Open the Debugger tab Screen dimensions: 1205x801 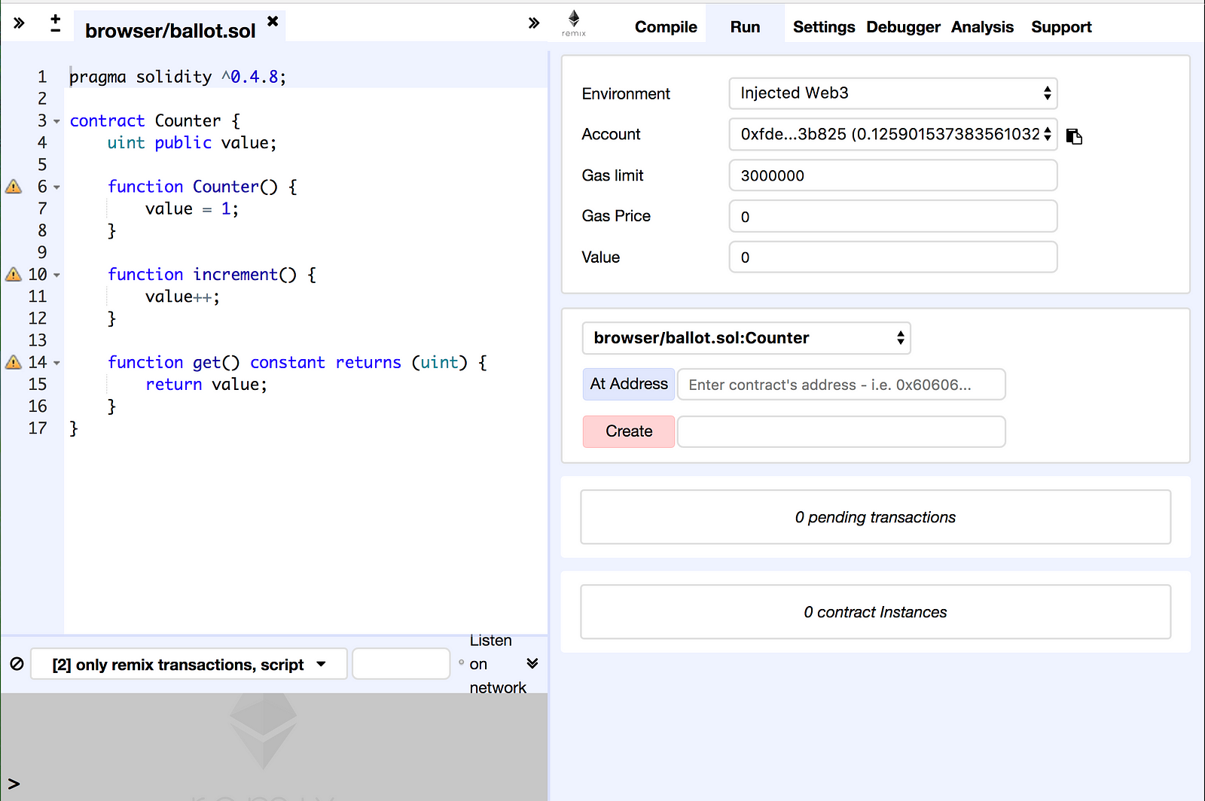[x=903, y=27]
